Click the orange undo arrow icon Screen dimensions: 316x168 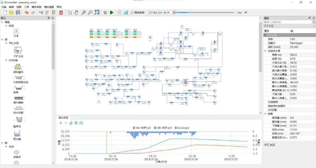(27, 13)
